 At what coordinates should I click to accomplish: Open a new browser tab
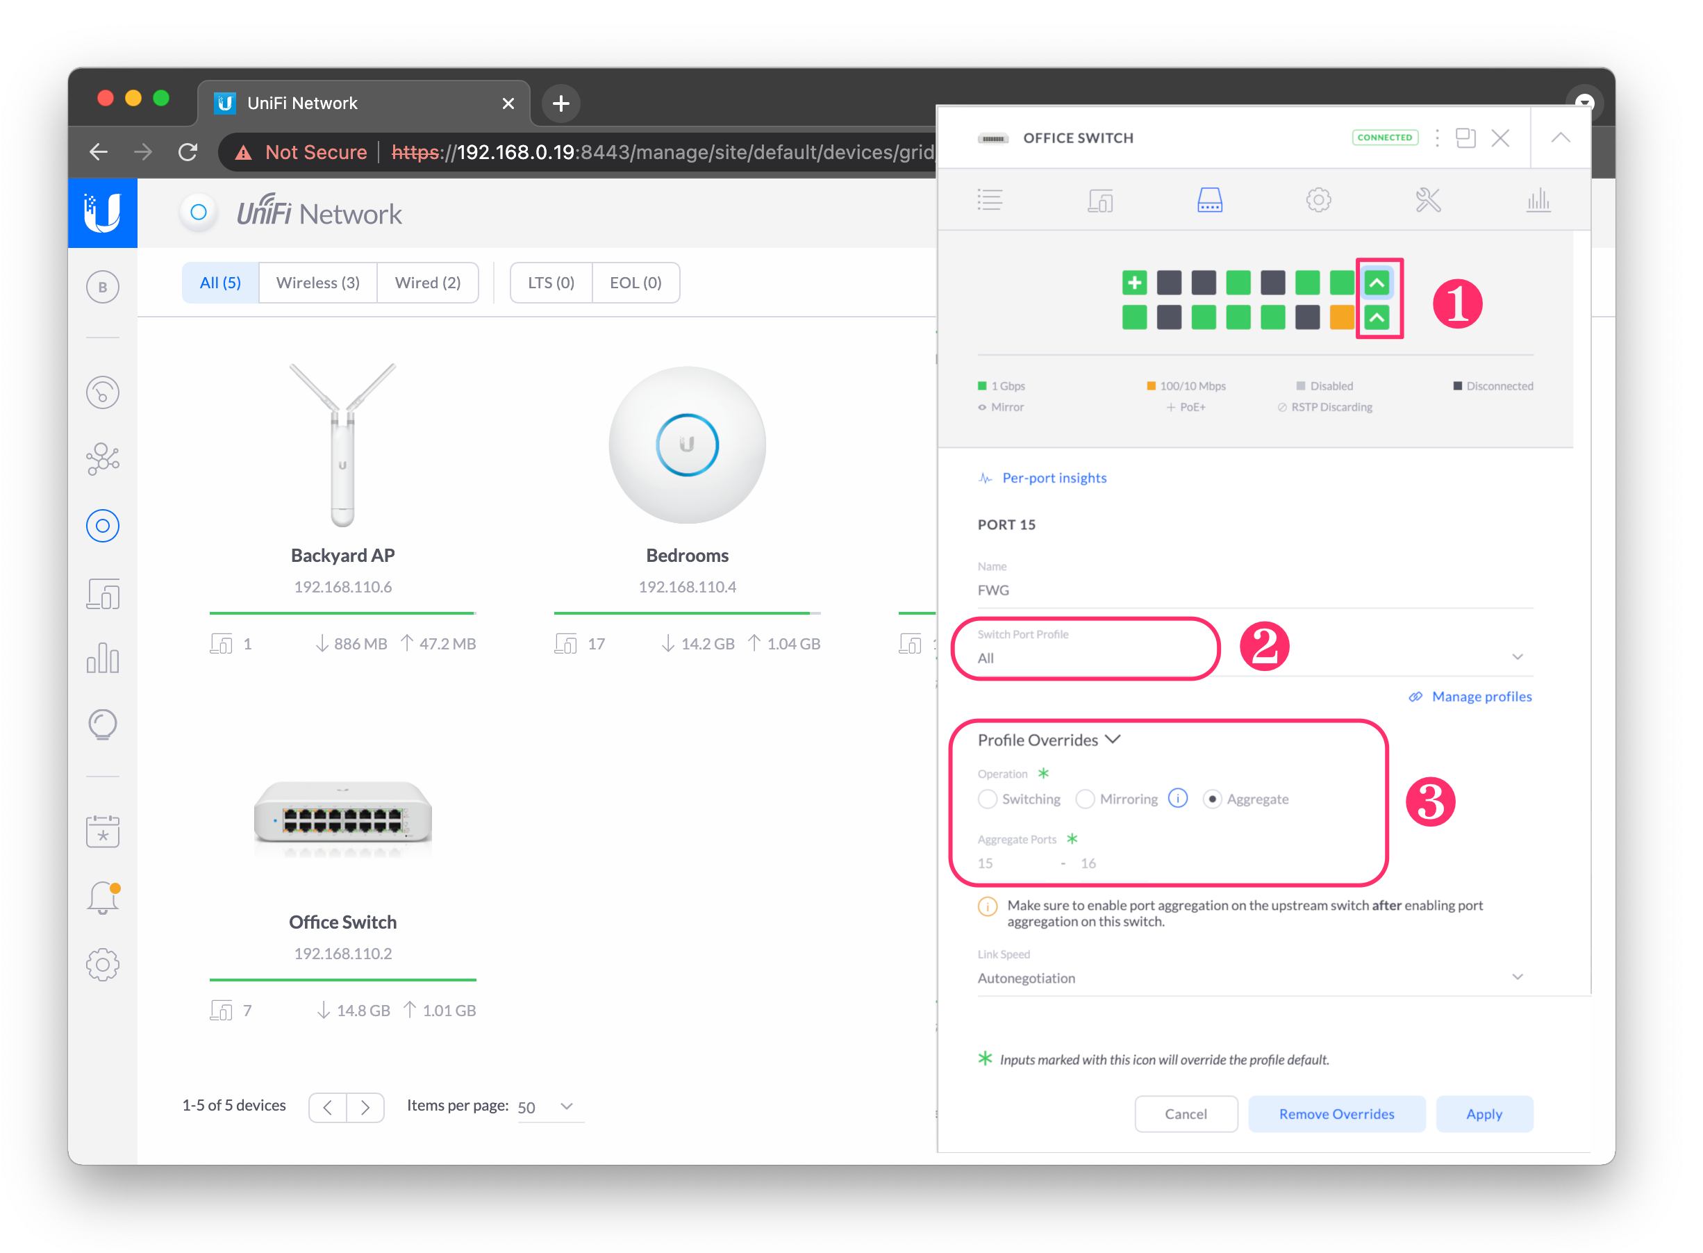coord(561,103)
